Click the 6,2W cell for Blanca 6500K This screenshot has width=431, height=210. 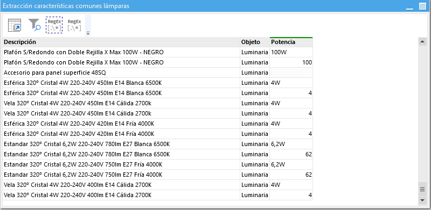point(291,144)
